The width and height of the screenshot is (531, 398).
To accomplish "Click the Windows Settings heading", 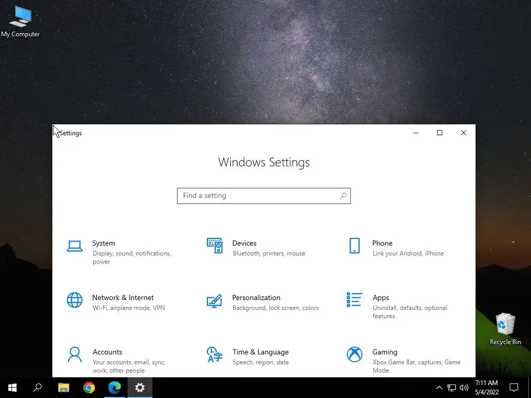I will click(264, 162).
